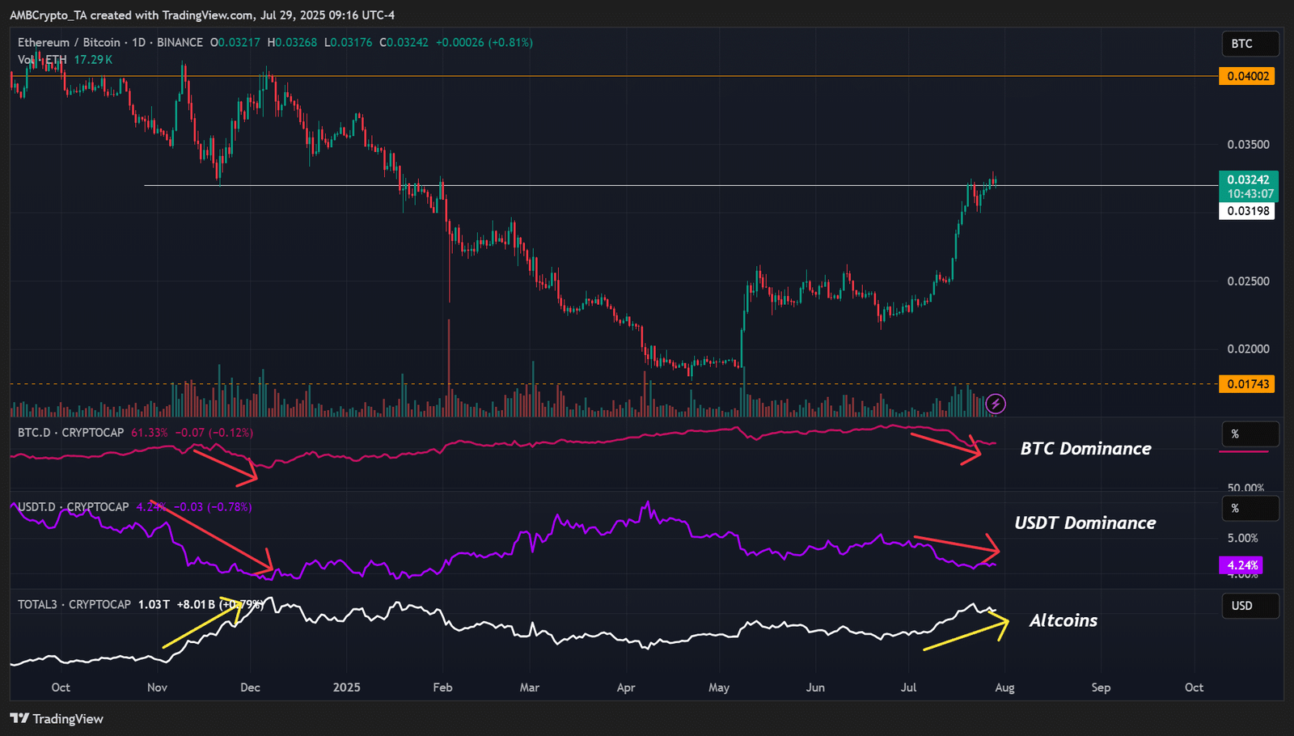Open the percent unit selector in BTC.D pane
This screenshot has height=736, width=1294.
(x=1250, y=434)
